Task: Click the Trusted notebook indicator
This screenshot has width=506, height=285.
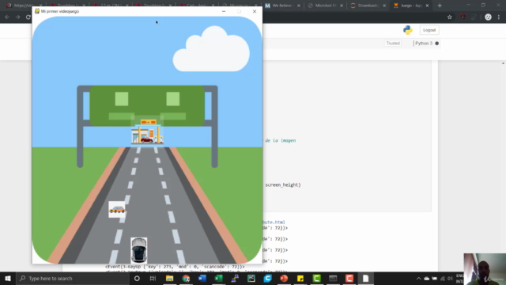Action: [x=393, y=44]
